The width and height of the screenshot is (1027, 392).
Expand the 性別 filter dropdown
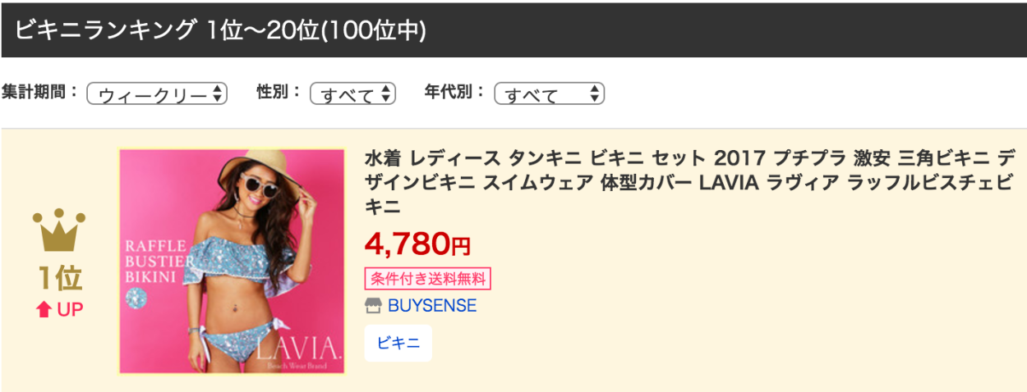pos(352,94)
